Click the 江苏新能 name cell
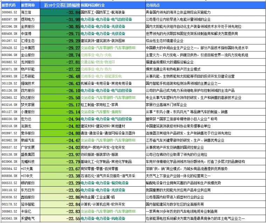266x223 pixels. (30, 76)
